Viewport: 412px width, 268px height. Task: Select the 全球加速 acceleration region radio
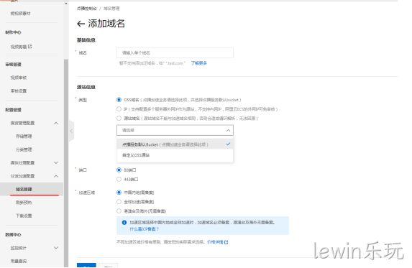coord(119,202)
